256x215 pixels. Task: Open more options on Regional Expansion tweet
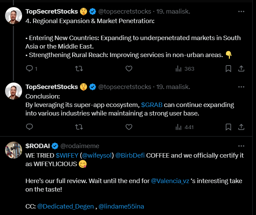[x=241, y=11]
